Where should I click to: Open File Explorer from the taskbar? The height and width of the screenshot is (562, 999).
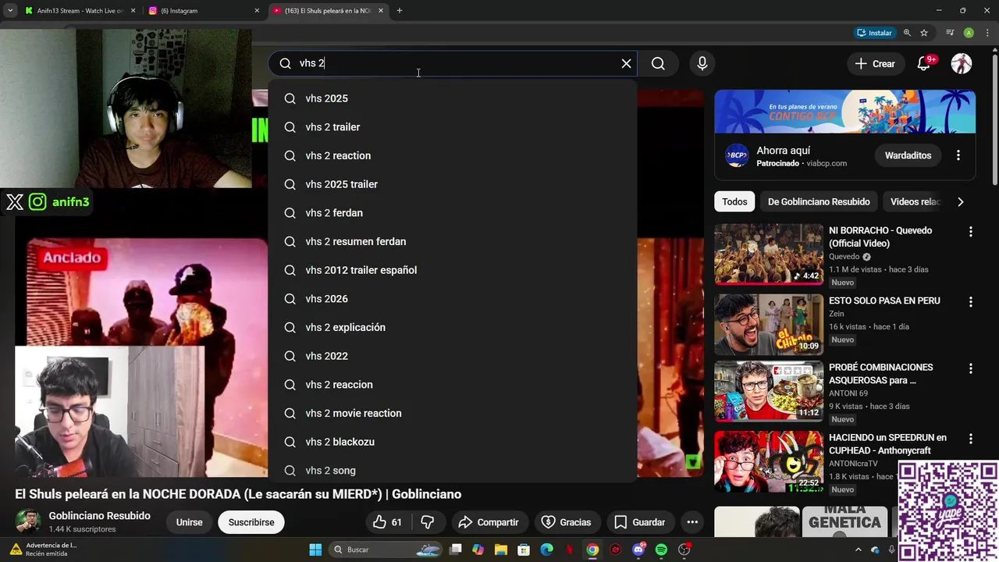501,550
